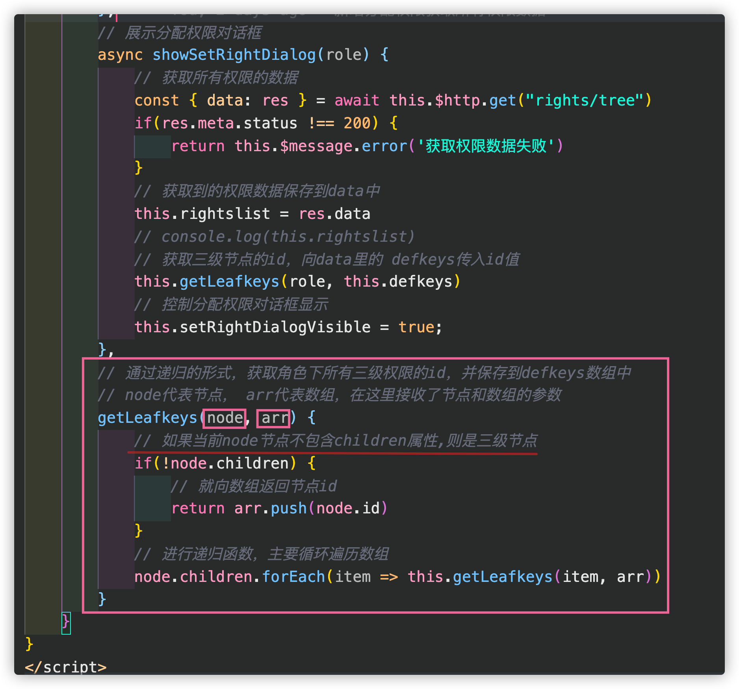Click the closing </script> tag
The height and width of the screenshot is (689, 739).
(x=65, y=667)
